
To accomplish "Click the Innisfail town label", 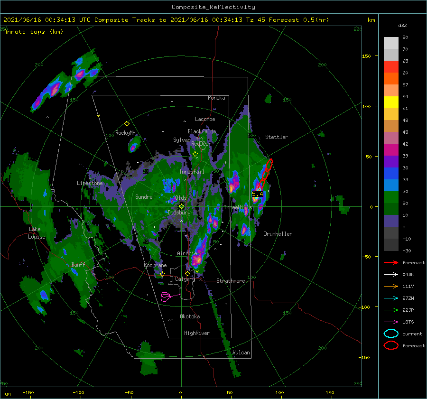I will tap(192, 172).
